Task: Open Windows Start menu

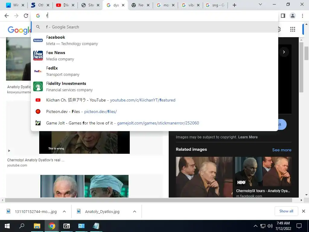Action: (x=7, y=226)
